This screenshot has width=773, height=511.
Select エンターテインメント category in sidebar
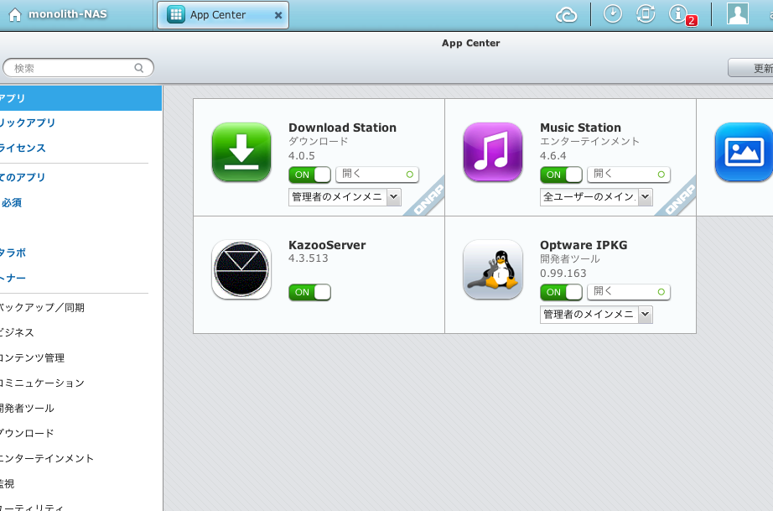pyautogui.click(x=47, y=458)
